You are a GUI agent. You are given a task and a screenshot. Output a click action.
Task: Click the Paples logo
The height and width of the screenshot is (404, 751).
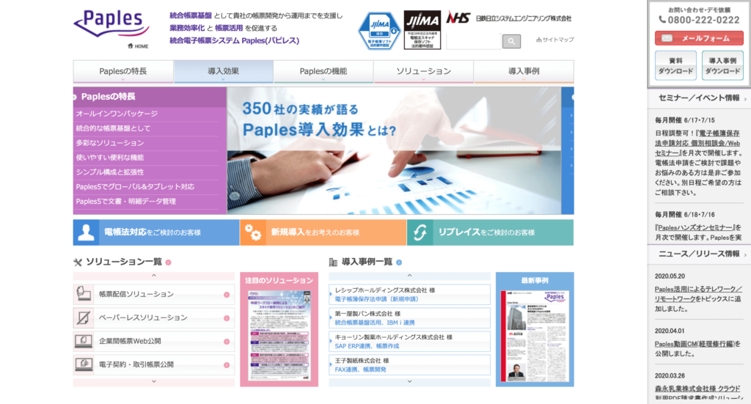(111, 23)
